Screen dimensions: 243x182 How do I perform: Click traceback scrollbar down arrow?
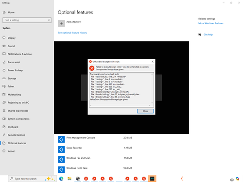(152, 103)
